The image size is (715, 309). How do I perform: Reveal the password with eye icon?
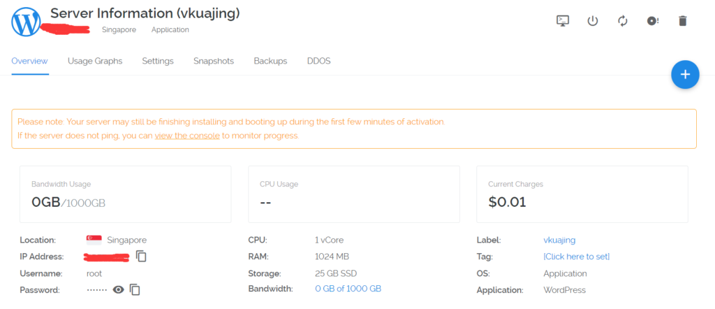119,289
